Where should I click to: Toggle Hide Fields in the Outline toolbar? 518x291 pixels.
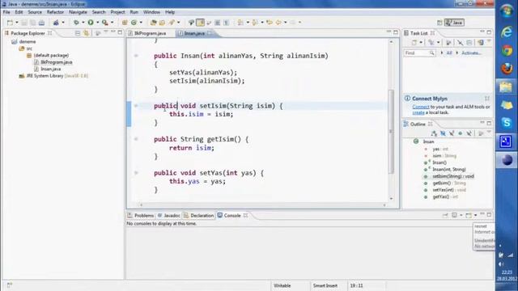443,133
